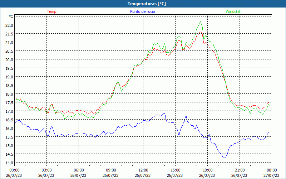
Task: Click the '18:00' time axis label
Action: point(208,170)
